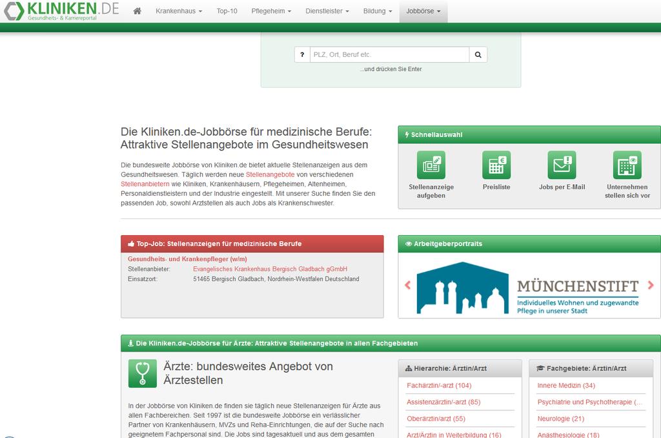This screenshot has width=661, height=438.
Task: Click the Schnellauswahl panel header
Action: [x=529, y=134]
